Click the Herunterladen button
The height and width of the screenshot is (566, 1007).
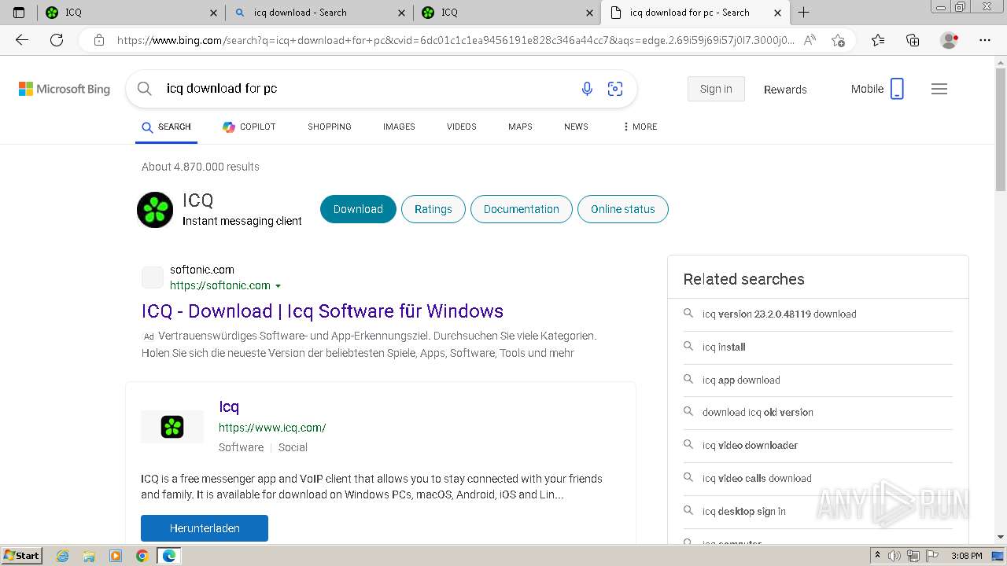[205, 528]
